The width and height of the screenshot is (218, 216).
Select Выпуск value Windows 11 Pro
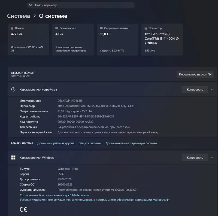[x=68, y=169]
